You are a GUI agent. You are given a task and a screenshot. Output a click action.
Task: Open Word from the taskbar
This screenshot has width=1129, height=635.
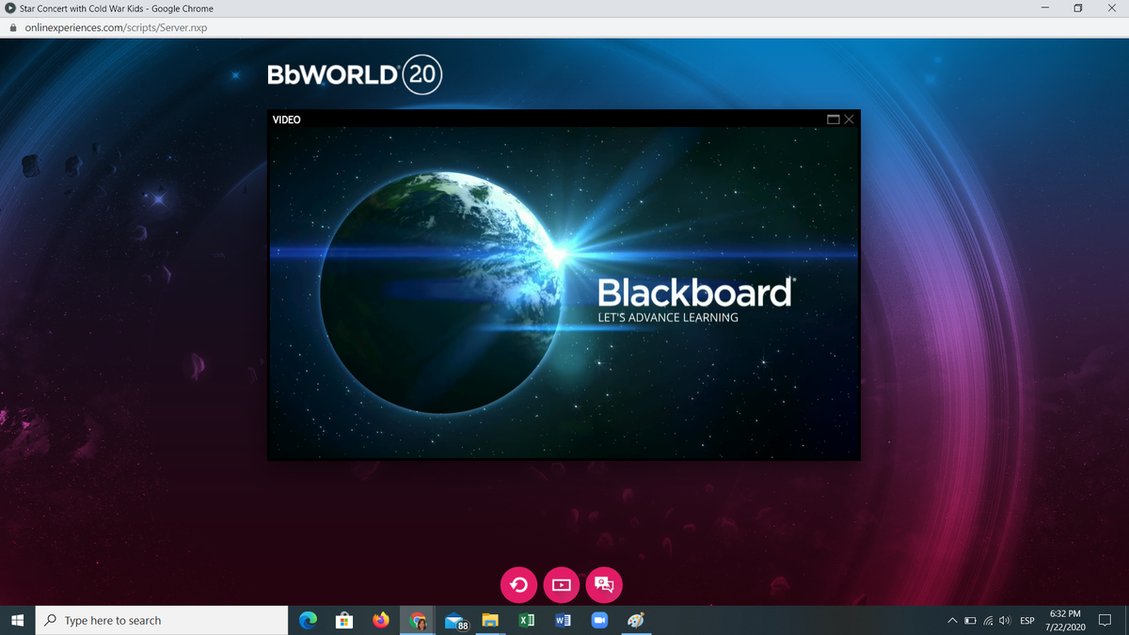pyautogui.click(x=563, y=620)
